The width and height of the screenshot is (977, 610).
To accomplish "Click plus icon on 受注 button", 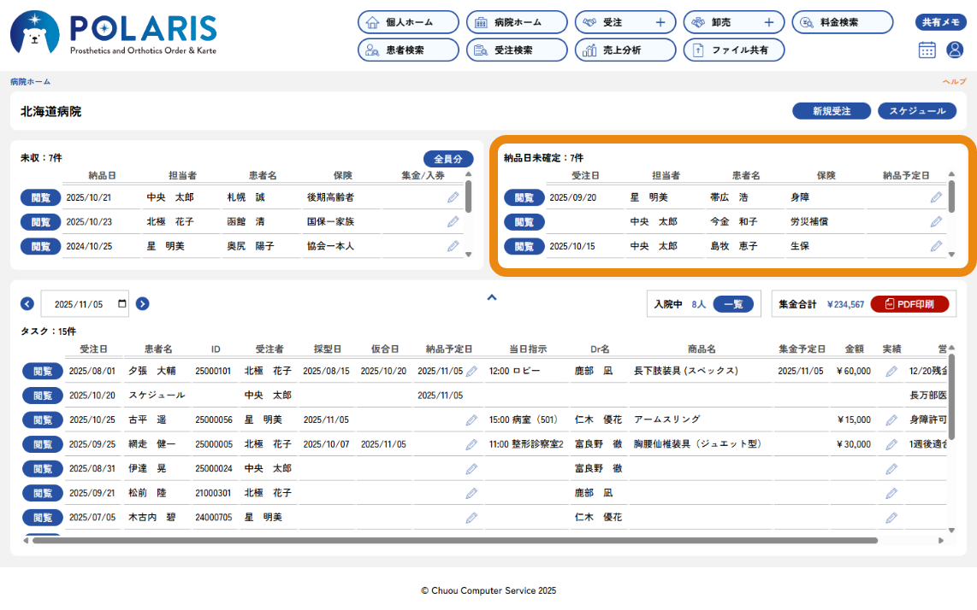I will point(660,22).
